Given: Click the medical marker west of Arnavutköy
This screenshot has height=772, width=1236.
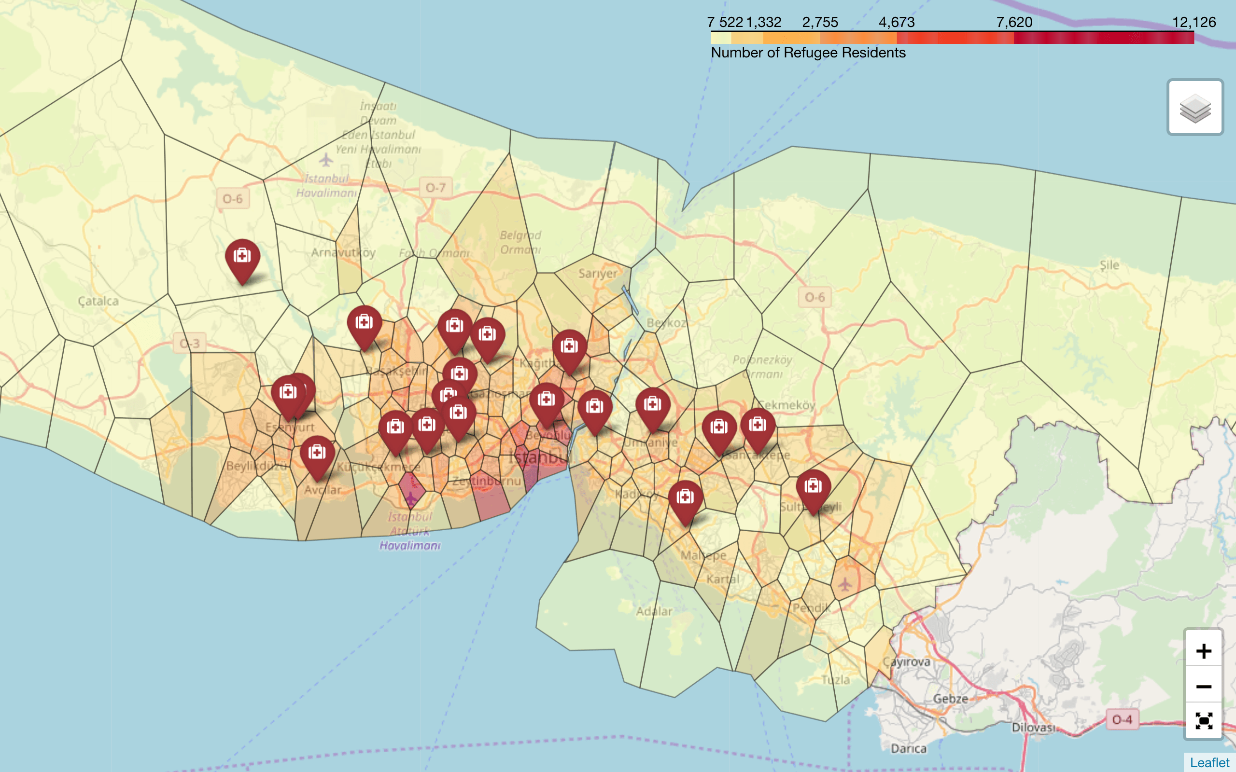Looking at the screenshot, I should [242, 257].
